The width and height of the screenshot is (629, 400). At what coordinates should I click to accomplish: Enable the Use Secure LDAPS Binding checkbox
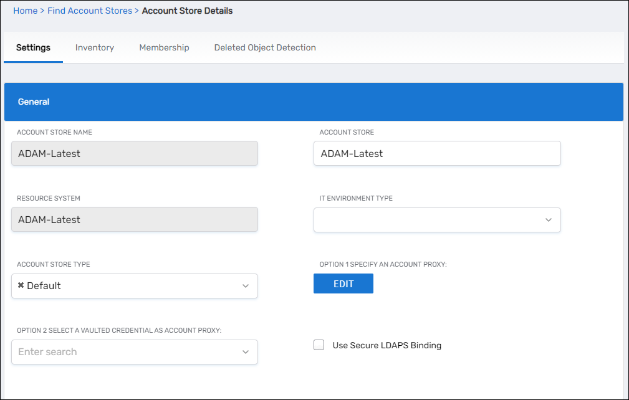(319, 345)
